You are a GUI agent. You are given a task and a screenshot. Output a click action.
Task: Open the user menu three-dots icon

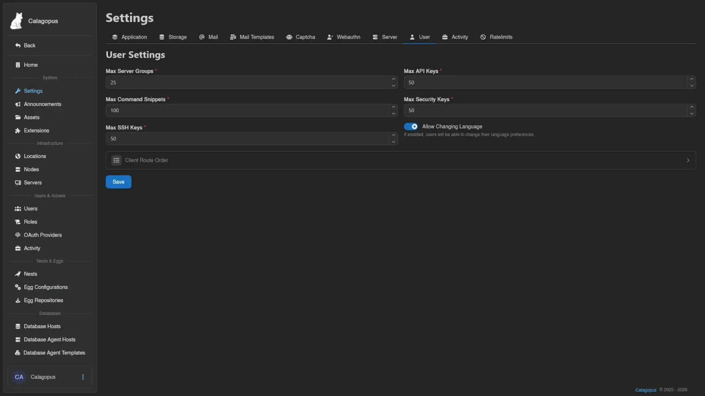pyautogui.click(x=83, y=377)
